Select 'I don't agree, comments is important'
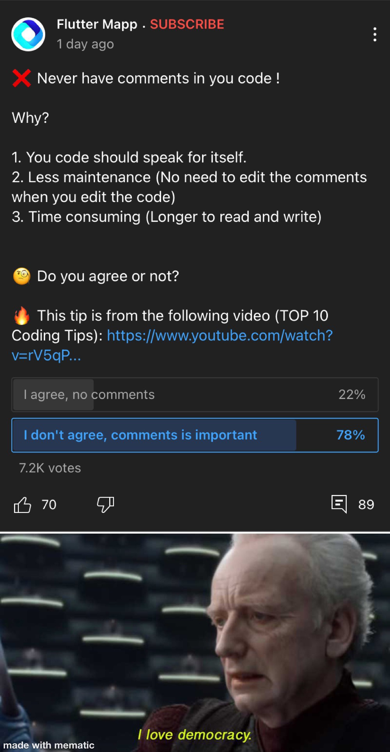This screenshot has width=390, height=752. coord(195,435)
